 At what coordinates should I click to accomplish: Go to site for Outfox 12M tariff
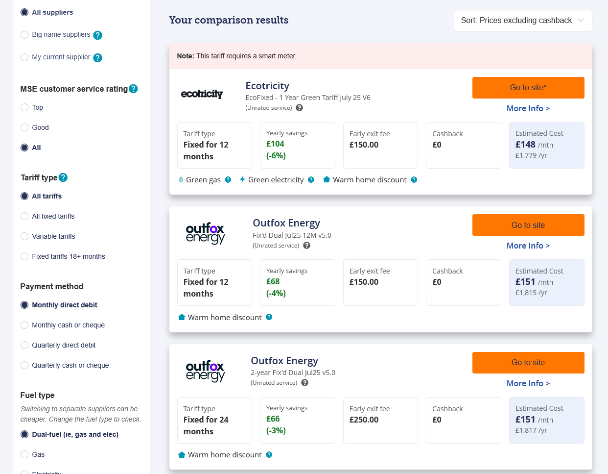click(x=528, y=225)
